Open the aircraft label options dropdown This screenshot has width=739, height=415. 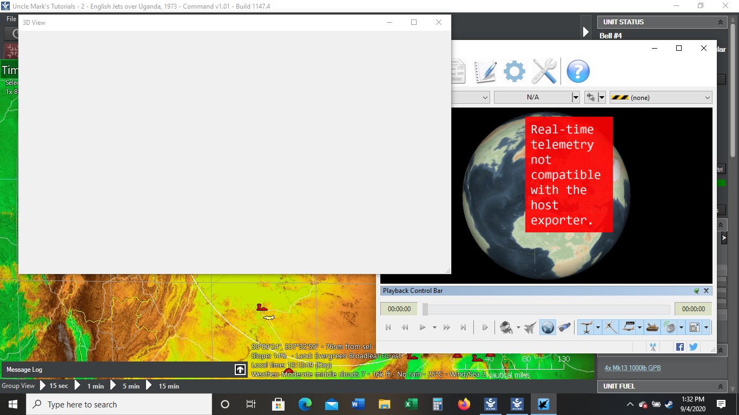[x=639, y=327]
